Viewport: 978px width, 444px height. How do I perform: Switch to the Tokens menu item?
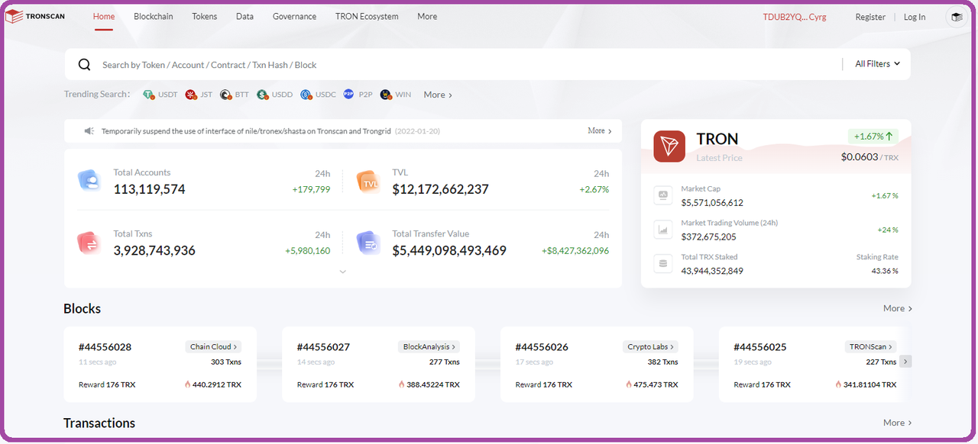tap(204, 16)
